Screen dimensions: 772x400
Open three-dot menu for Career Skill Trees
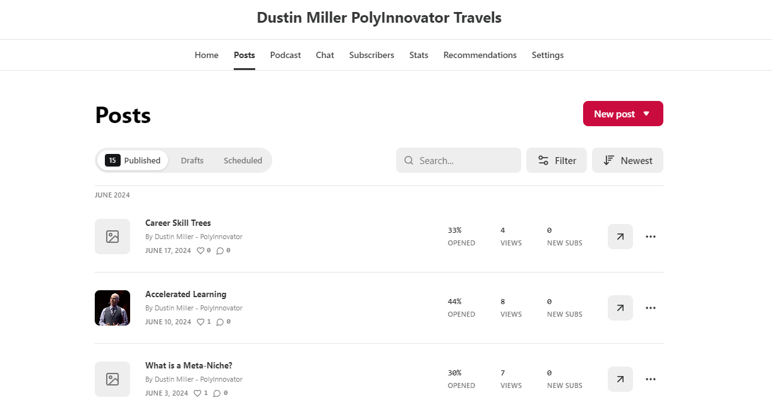click(651, 237)
